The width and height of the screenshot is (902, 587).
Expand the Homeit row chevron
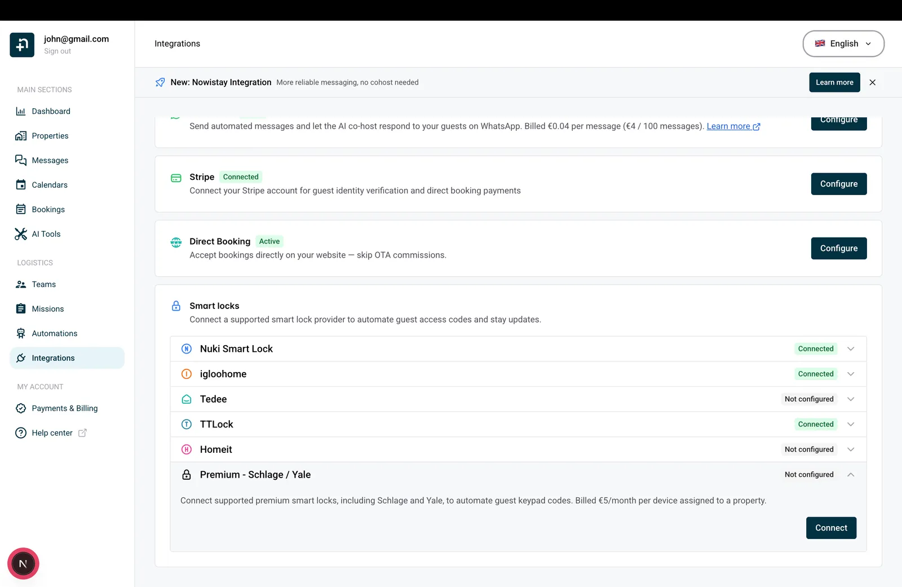(851, 449)
